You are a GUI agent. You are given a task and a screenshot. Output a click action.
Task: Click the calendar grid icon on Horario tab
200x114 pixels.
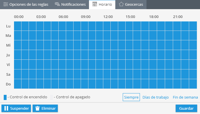[x=95, y=4]
